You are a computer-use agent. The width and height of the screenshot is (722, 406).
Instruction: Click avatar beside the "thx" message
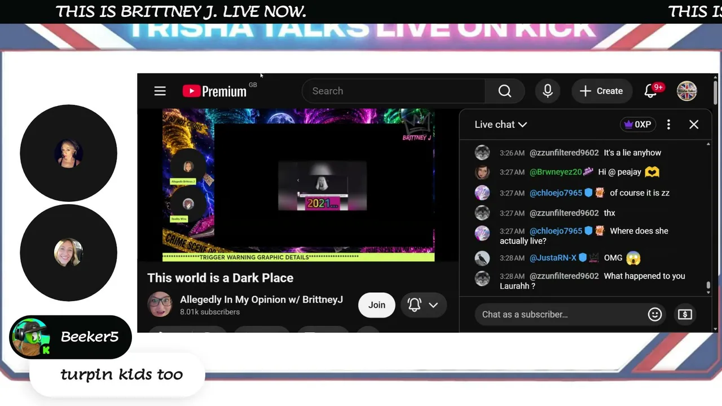pos(482,213)
